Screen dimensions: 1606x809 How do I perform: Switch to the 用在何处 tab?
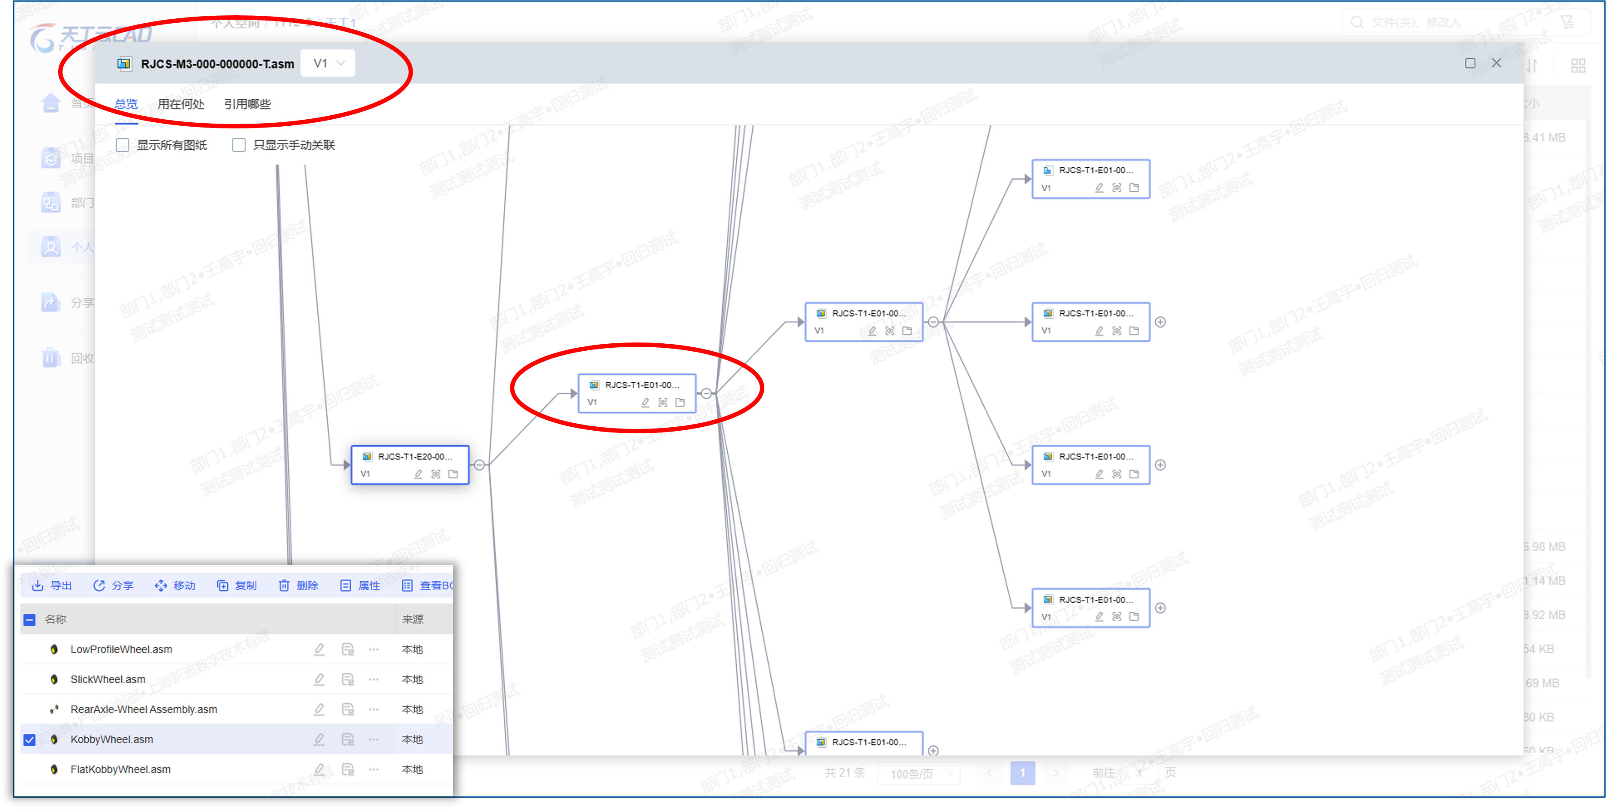(x=181, y=104)
